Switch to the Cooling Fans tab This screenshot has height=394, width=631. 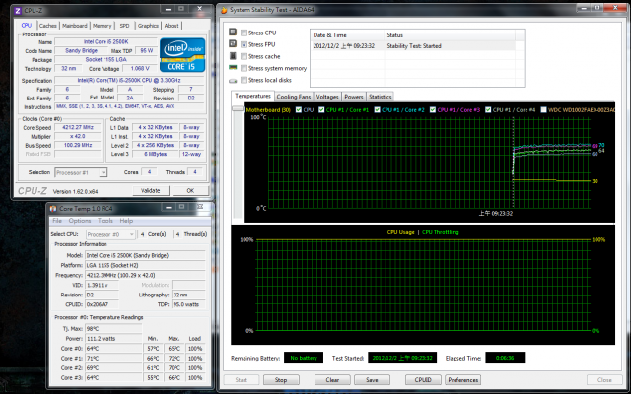294,97
